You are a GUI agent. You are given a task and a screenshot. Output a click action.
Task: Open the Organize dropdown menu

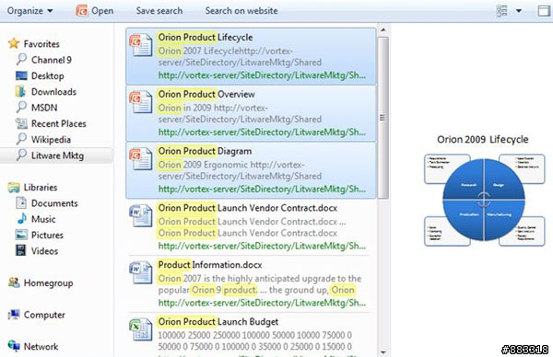tap(30, 11)
